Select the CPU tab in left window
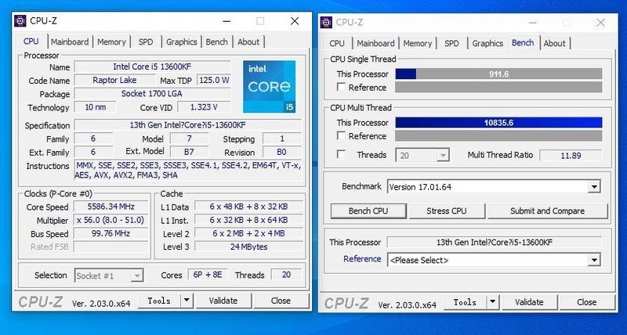 tap(31, 41)
